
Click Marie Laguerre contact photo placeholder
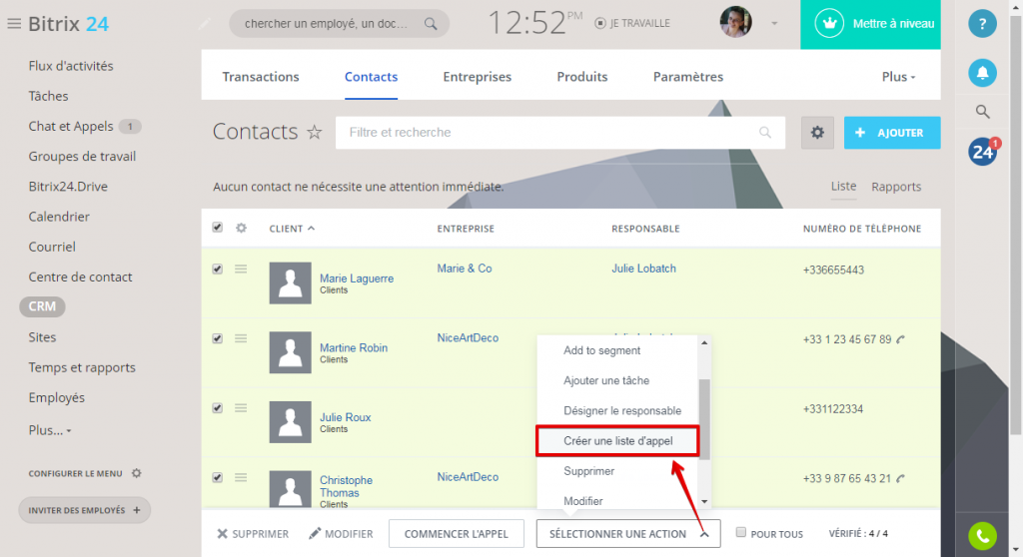click(291, 283)
